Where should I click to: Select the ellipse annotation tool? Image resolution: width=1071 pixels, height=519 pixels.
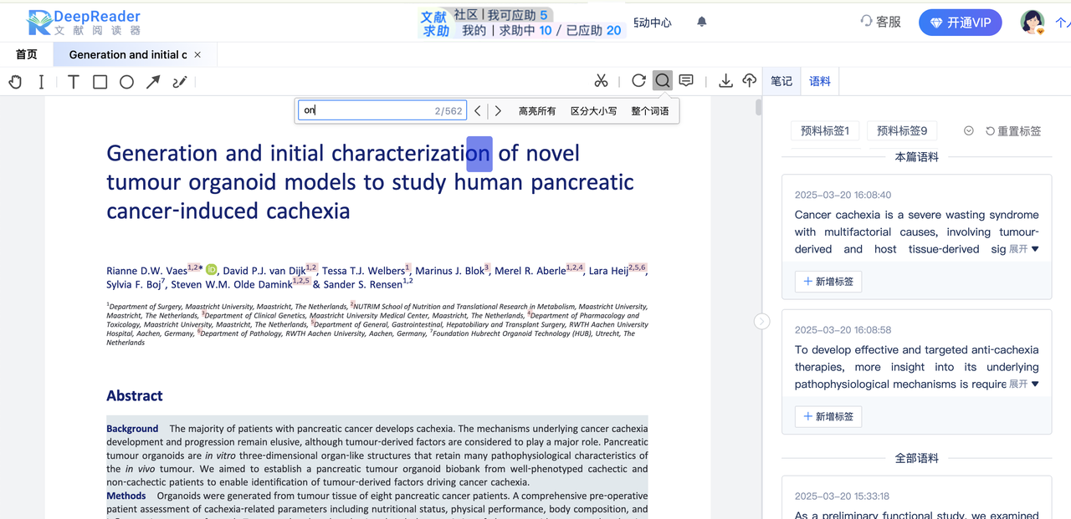(x=126, y=81)
